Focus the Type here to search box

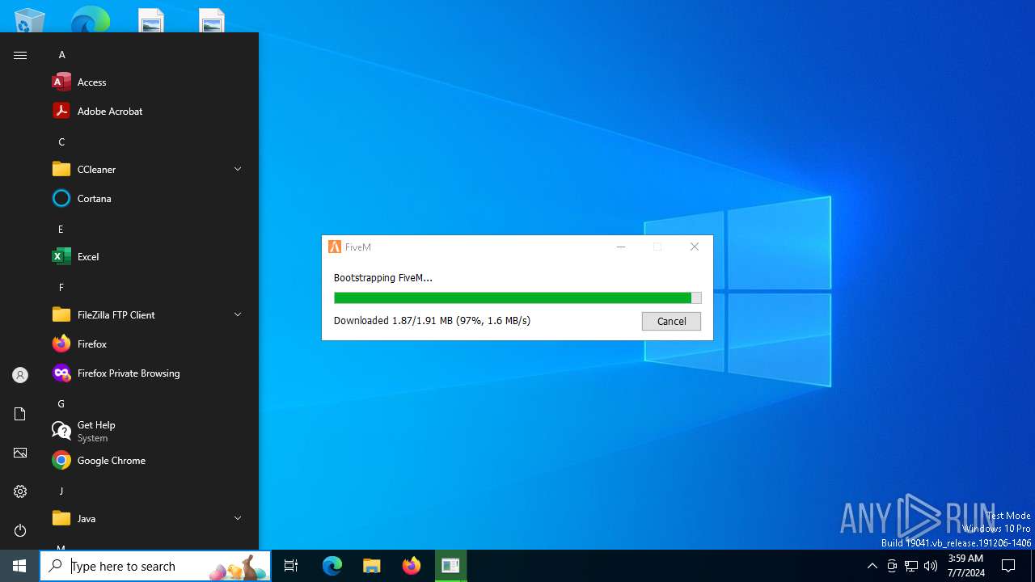(155, 566)
